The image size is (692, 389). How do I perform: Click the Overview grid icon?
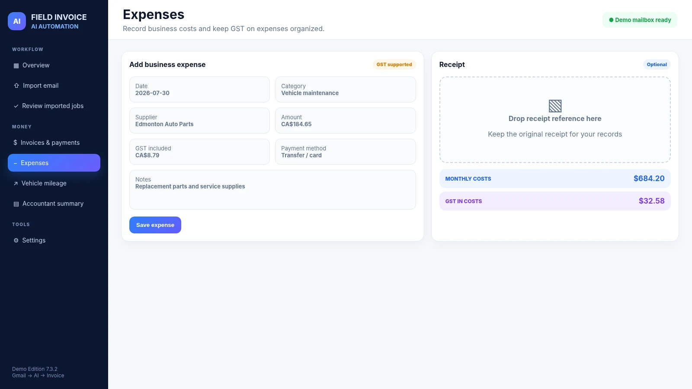point(16,66)
